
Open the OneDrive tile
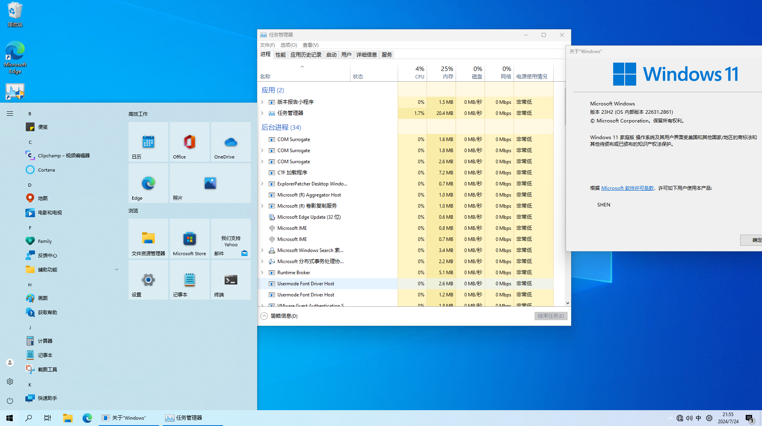click(231, 142)
